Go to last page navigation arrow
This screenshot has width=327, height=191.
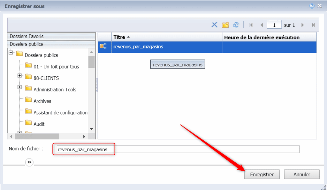[x=313, y=25]
